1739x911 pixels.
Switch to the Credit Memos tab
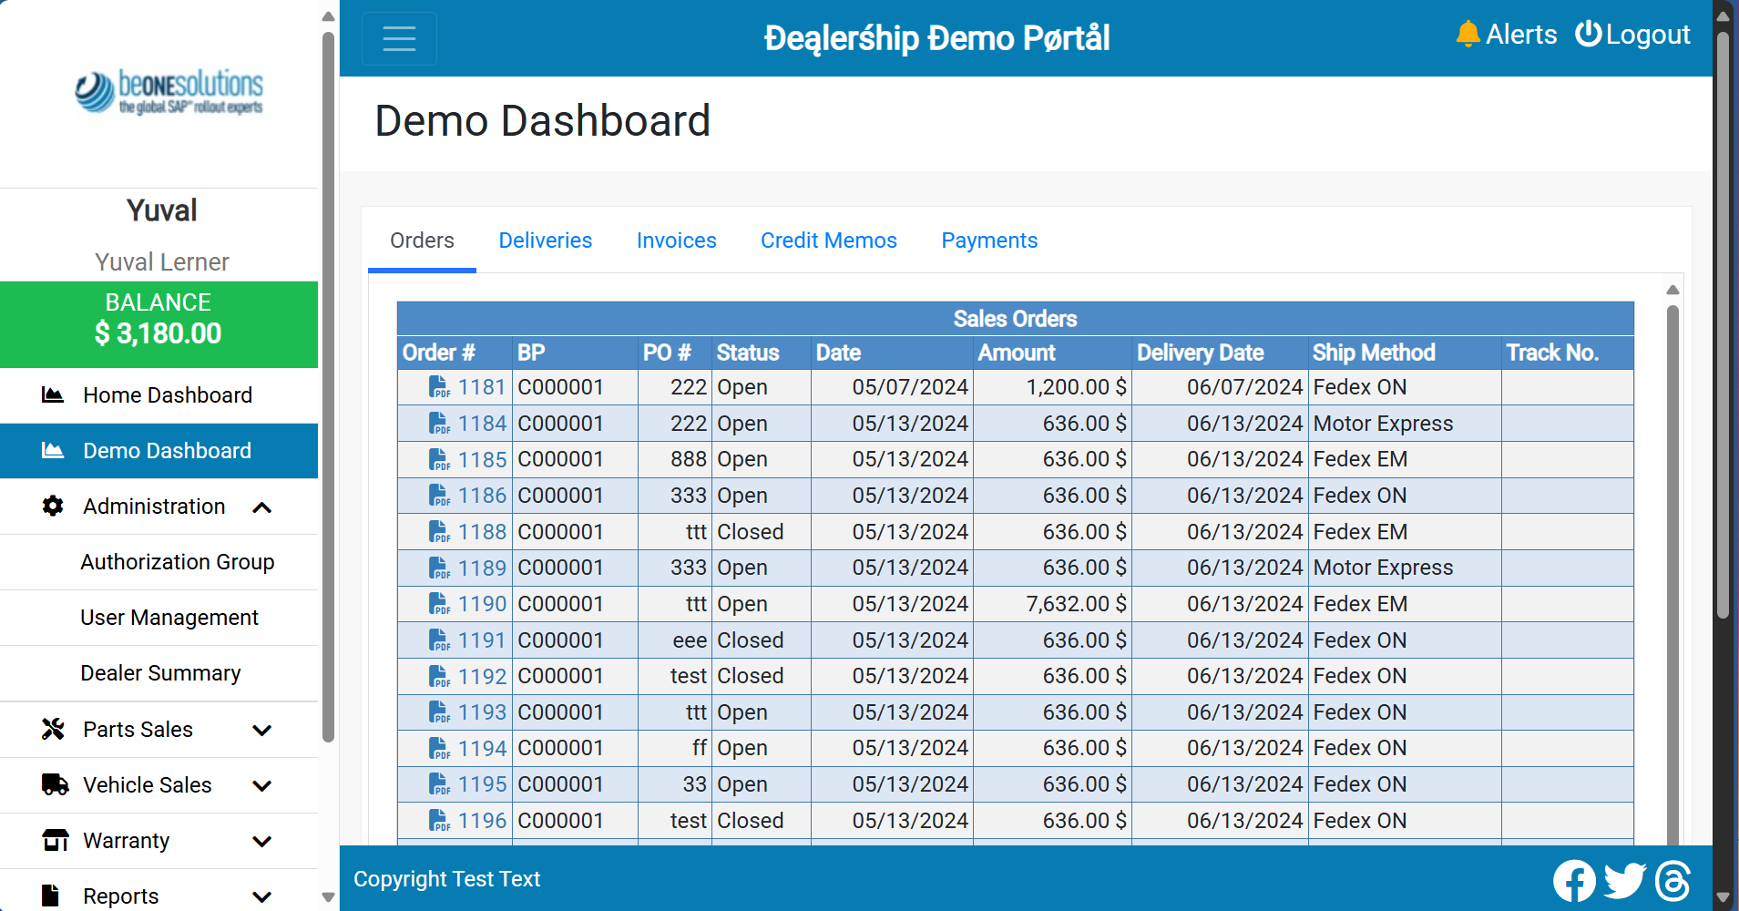coord(828,241)
